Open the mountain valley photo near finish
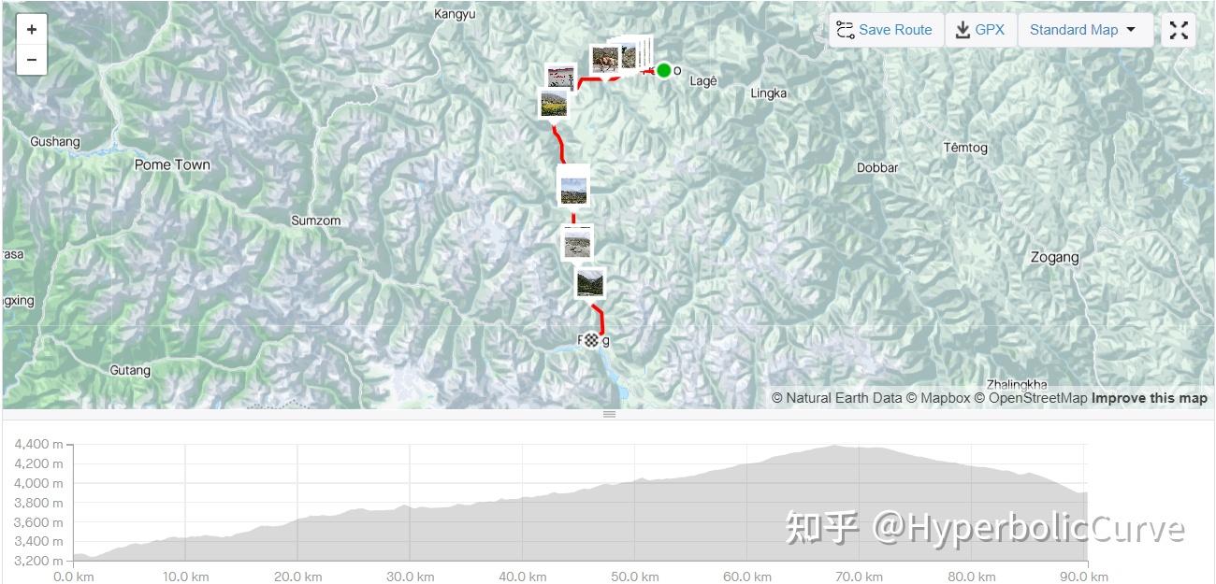The width and height of the screenshot is (1216, 584). click(590, 282)
